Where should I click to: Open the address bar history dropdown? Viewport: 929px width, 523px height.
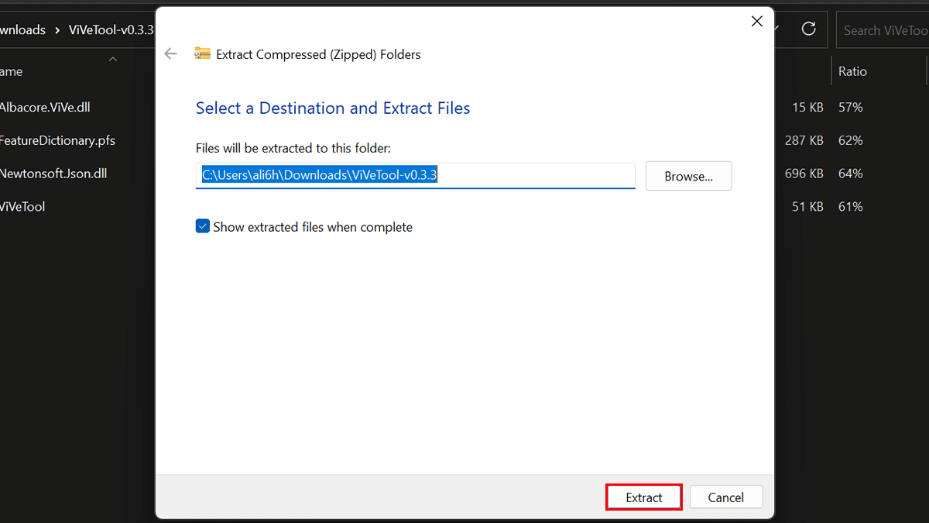[778, 29]
